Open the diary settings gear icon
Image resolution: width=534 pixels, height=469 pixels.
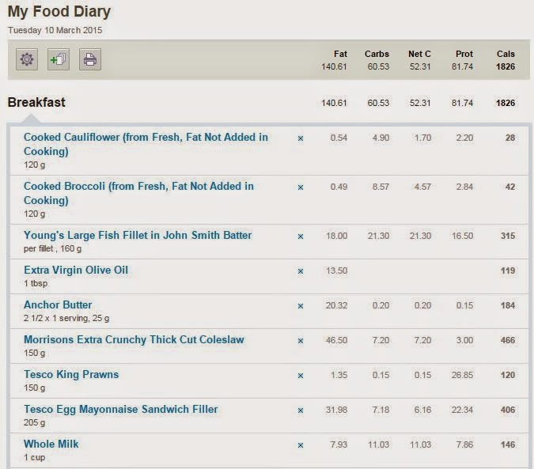pos(27,59)
